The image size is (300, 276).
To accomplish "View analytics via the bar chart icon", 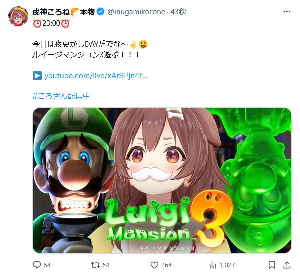I will tap(213, 265).
